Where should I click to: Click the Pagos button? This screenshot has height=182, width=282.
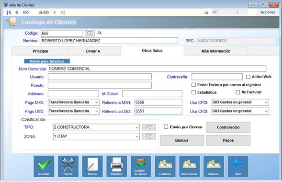pyautogui.click(x=228, y=140)
